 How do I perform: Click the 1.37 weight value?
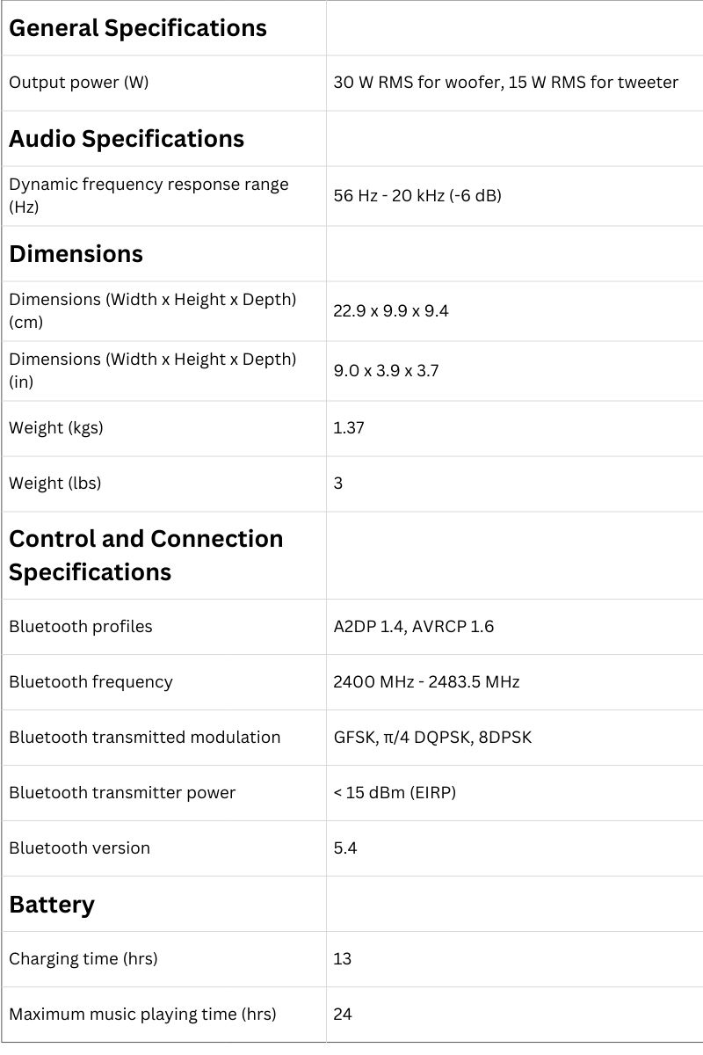pyautogui.click(x=349, y=428)
